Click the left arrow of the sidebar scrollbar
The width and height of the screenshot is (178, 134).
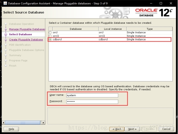pyautogui.click(x=4, y=122)
